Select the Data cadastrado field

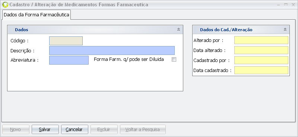point(261,70)
